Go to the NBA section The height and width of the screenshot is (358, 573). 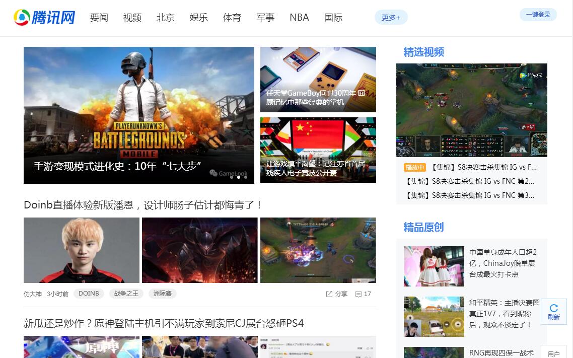299,18
